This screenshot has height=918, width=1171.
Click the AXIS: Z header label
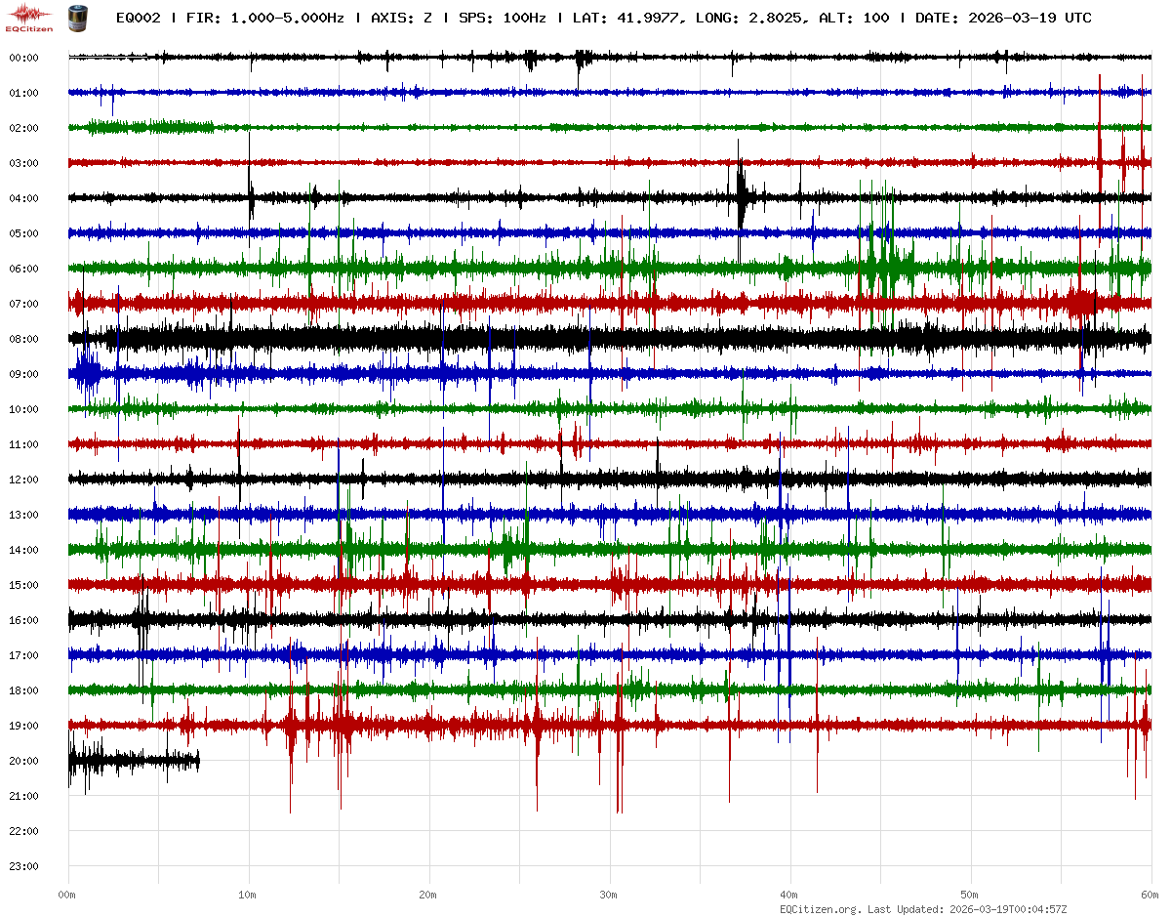click(402, 19)
